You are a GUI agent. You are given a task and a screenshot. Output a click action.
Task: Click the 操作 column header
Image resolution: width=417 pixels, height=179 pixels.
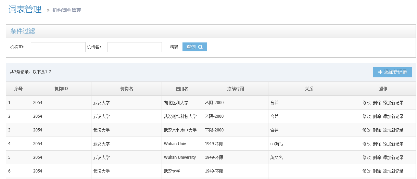point(383,89)
